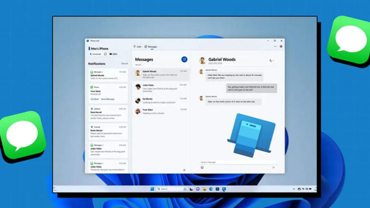370x208 pixels.
Task: Click the refresh icon under Max's iPhone
Action: (x=105, y=54)
